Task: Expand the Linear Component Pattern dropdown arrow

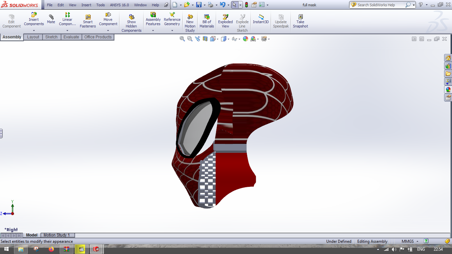Action: [x=67, y=31]
